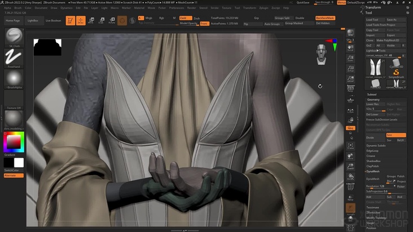Click the Frame view icon
The width and height of the screenshot is (413, 232).
pos(350,146)
